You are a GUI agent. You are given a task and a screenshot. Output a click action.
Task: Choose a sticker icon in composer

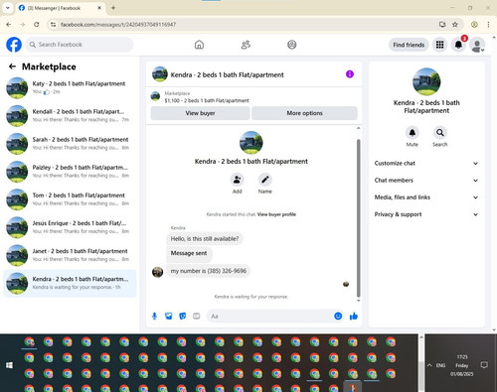pyautogui.click(x=183, y=317)
